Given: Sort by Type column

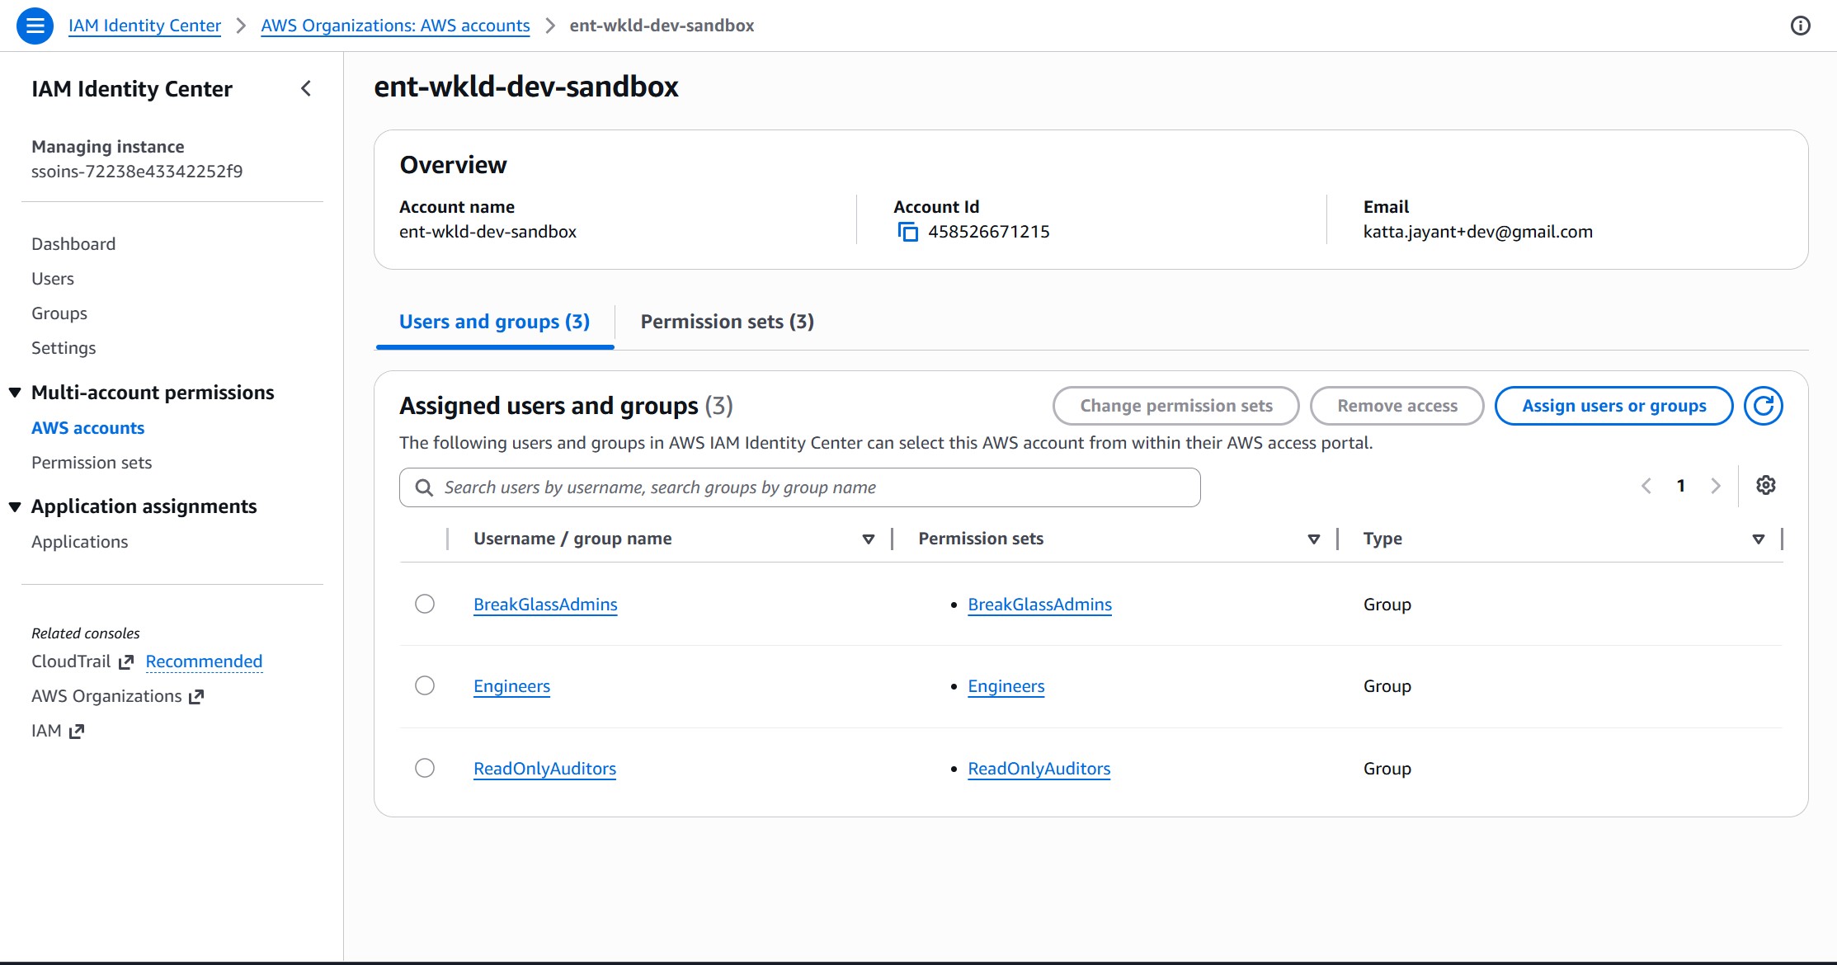Looking at the screenshot, I should (x=1759, y=539).
